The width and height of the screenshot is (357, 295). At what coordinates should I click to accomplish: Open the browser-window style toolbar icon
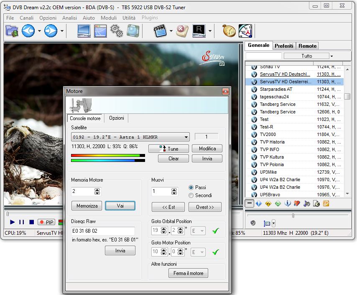100,31
